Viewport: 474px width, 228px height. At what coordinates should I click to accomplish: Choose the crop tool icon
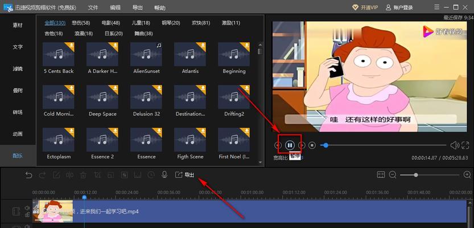pyautogui.click(x=97, y=175)
